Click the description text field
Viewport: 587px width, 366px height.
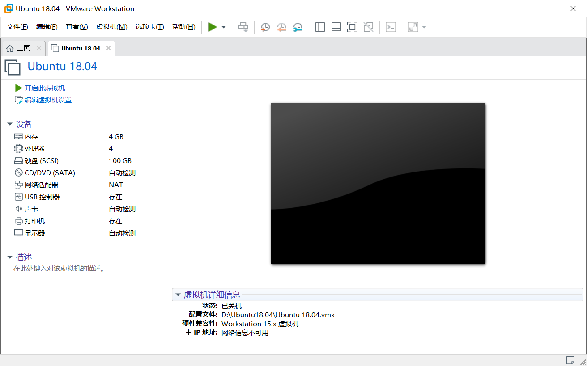tap(59, 269)
